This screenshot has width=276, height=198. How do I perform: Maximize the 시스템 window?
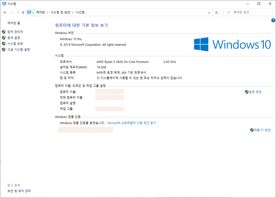pyautogui.click(x=259, y=4)
